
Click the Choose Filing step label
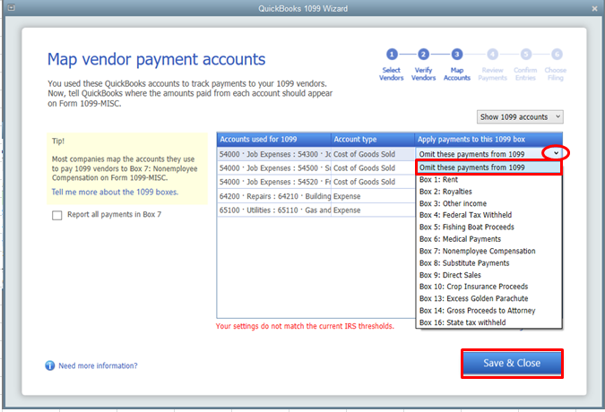pos(555,73)
